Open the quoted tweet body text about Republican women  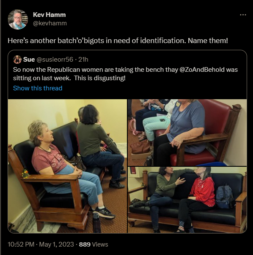125,74
